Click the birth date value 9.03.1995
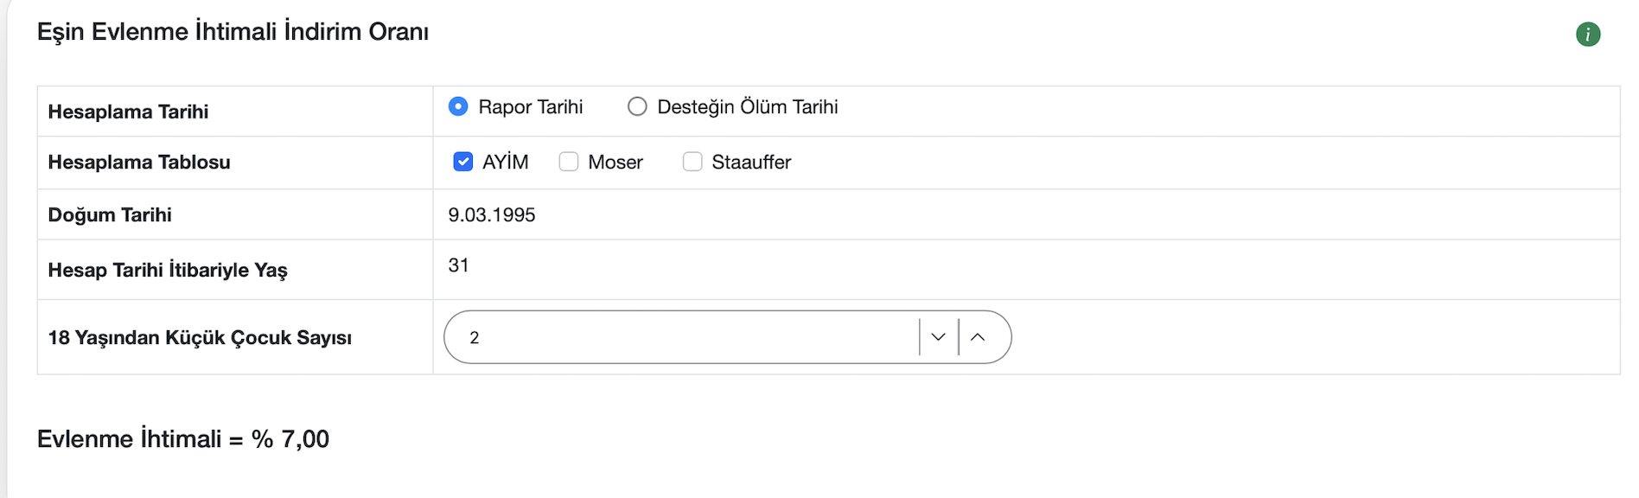The image size is (1639, 498). coord(492,215)
